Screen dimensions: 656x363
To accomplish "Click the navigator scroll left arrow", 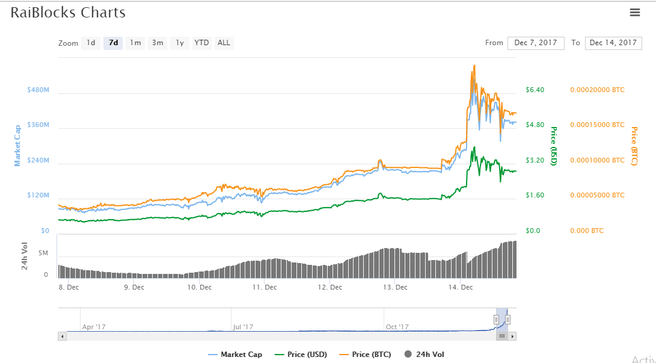I will (62, 337).
